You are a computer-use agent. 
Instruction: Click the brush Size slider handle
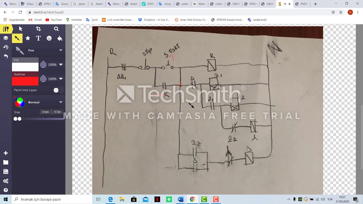pos(18,119)
